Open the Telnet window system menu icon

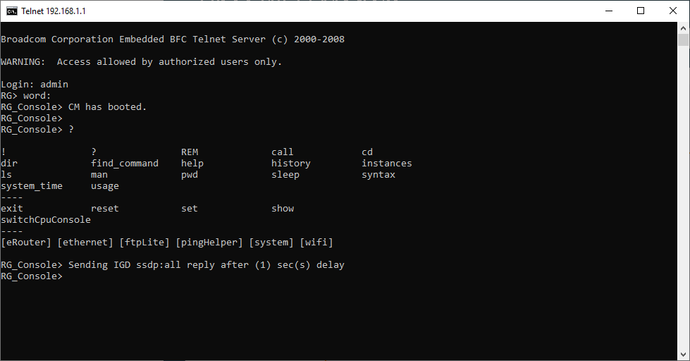(12, 11)
